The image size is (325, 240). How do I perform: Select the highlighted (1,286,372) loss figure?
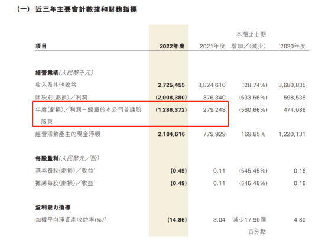tap(171, 110)
